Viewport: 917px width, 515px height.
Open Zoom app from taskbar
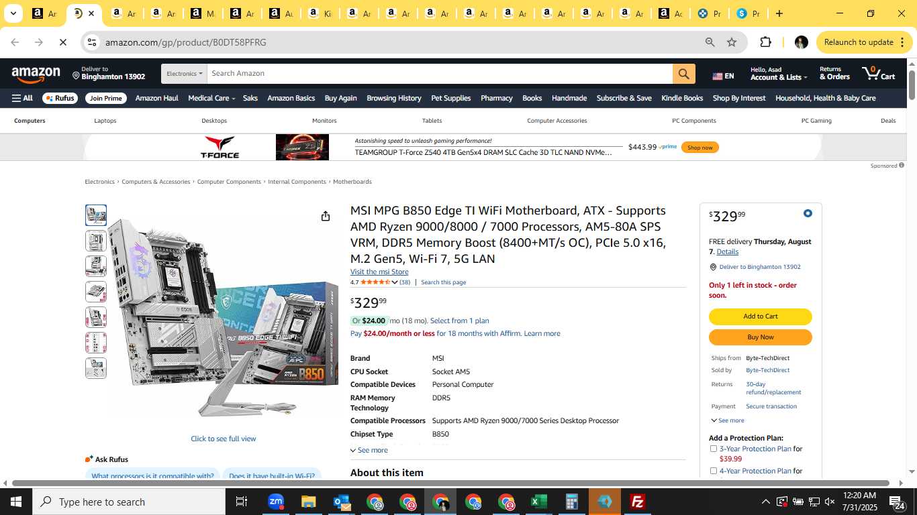point(275,502)
